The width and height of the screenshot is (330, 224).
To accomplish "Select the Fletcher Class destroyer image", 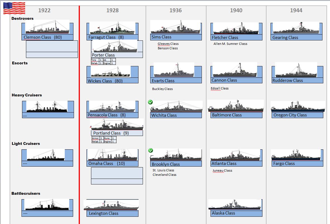I will (236, 28).
